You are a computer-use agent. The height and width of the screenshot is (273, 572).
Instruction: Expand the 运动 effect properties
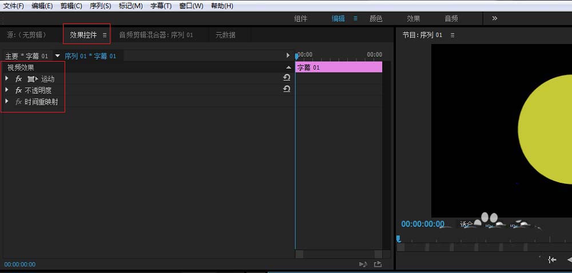tap(7, 78)
